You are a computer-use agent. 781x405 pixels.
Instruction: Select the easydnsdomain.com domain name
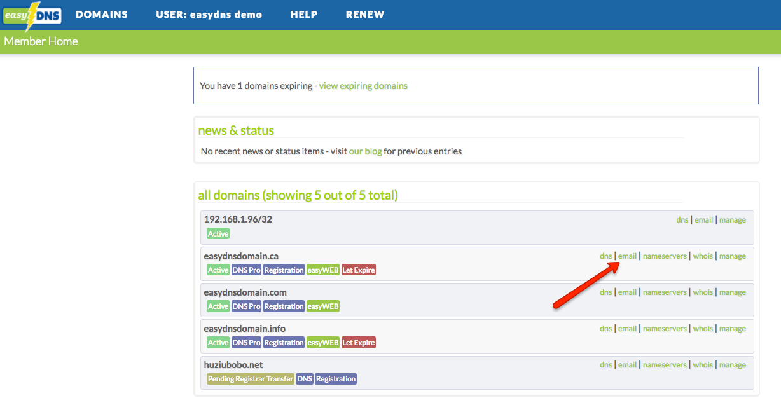[245, 292]
